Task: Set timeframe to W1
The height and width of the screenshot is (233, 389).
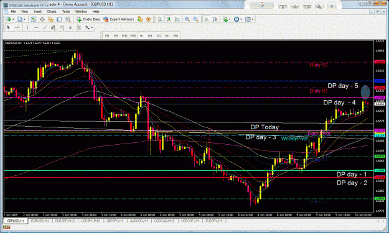Action: (167, 35)
